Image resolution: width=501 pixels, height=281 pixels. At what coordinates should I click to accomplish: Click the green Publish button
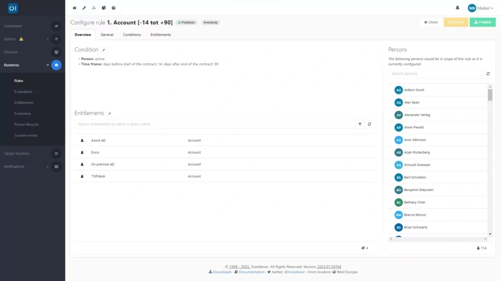coord(482,22)
